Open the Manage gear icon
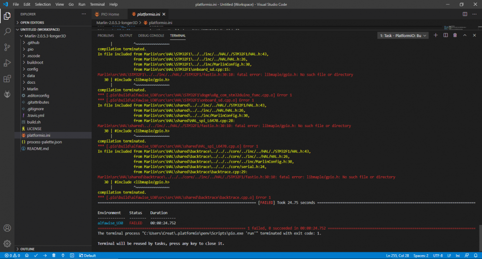This screenshot has width=482, height=259. pyautogui.click(x=7, y=244)
